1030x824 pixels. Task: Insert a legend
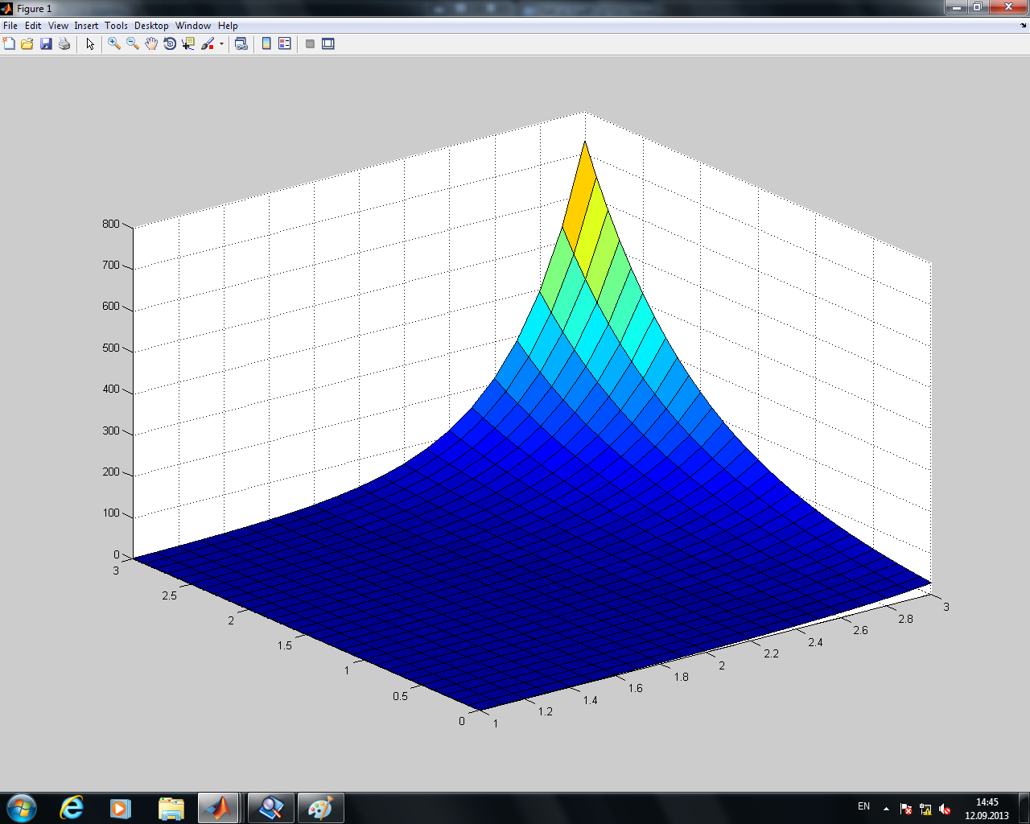click(x=285, y=43)
